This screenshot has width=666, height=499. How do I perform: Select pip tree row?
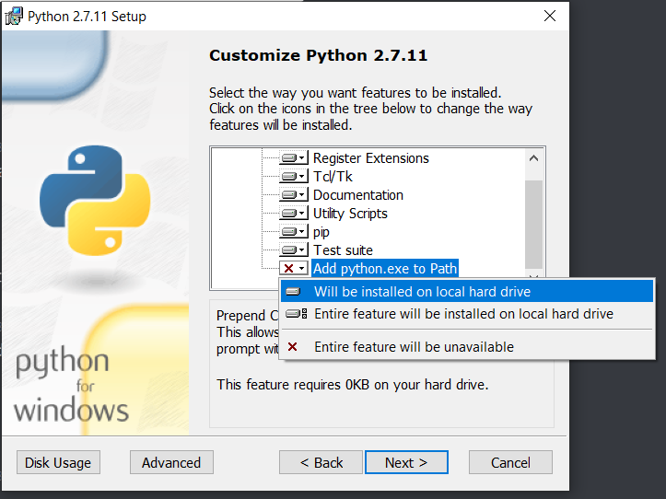pyautogui.click(x=321, y=232)
